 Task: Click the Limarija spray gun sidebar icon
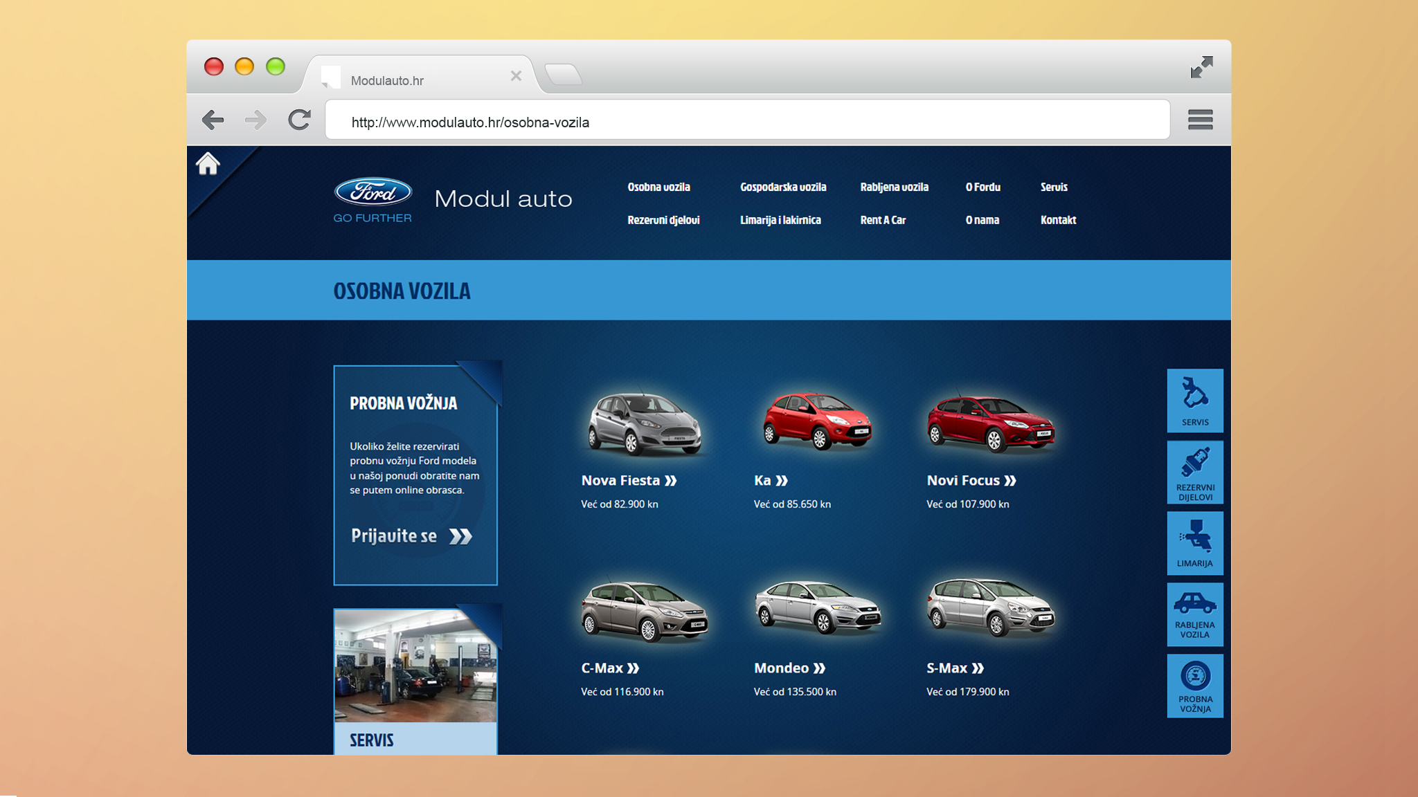tap(1195, 543)
